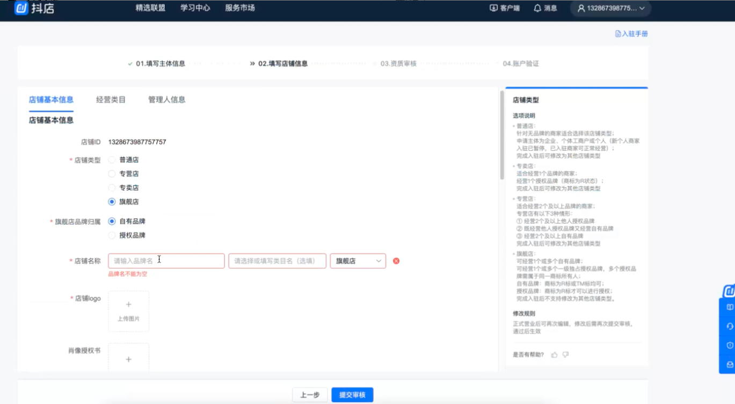Click the 抖店 logo icon in header

pos(21,8)
